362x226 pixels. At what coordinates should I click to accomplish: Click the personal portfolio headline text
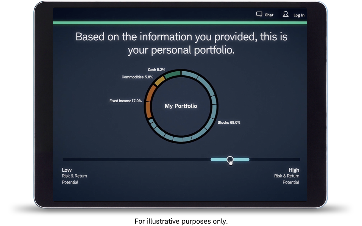click(x=181, y=43)
